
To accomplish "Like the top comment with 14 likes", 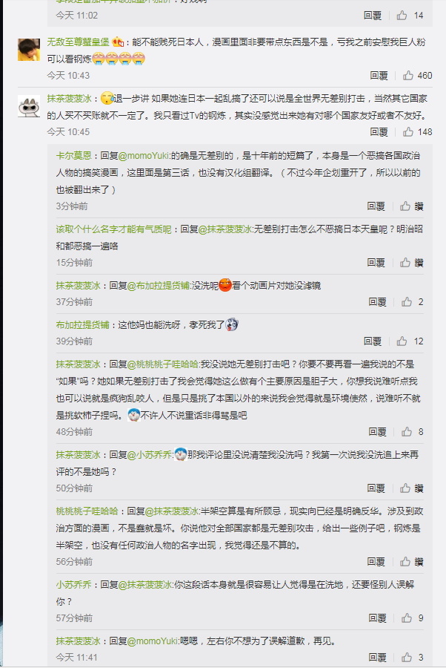I will point(402,16).
